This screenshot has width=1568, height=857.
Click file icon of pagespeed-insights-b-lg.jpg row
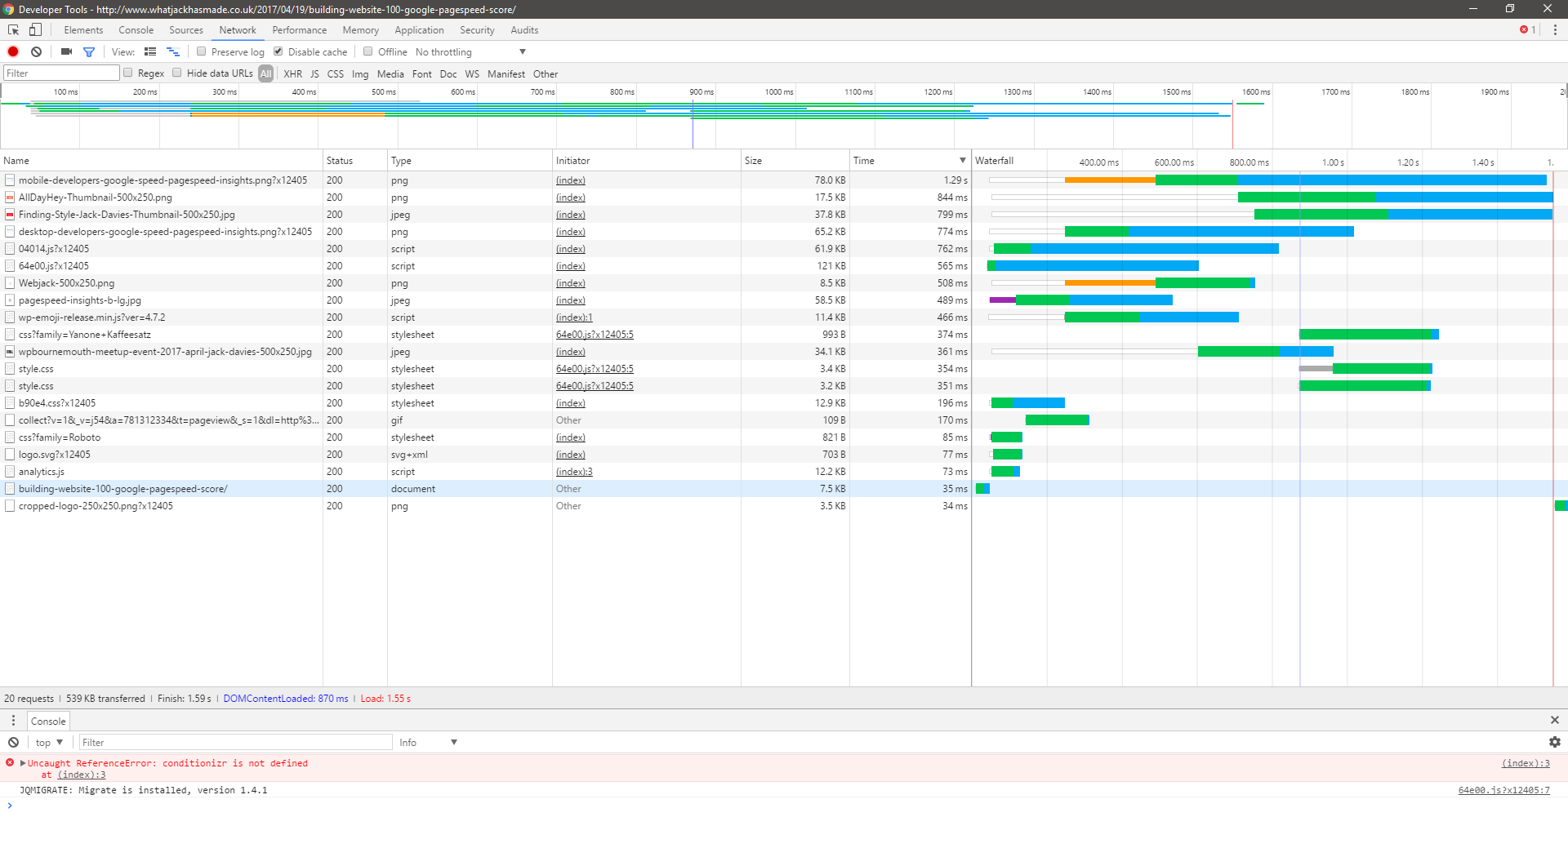[x=10, y=300]
